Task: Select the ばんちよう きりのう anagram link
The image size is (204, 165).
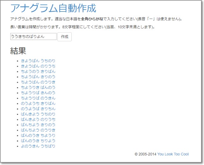Action: coord(38,125)
